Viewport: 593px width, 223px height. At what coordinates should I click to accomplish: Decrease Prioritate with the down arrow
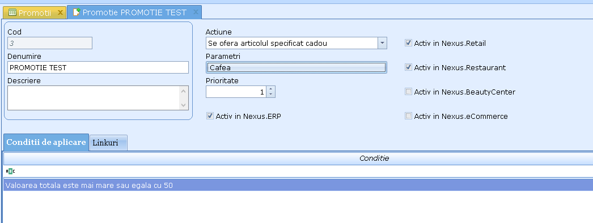tap(271, 95)
